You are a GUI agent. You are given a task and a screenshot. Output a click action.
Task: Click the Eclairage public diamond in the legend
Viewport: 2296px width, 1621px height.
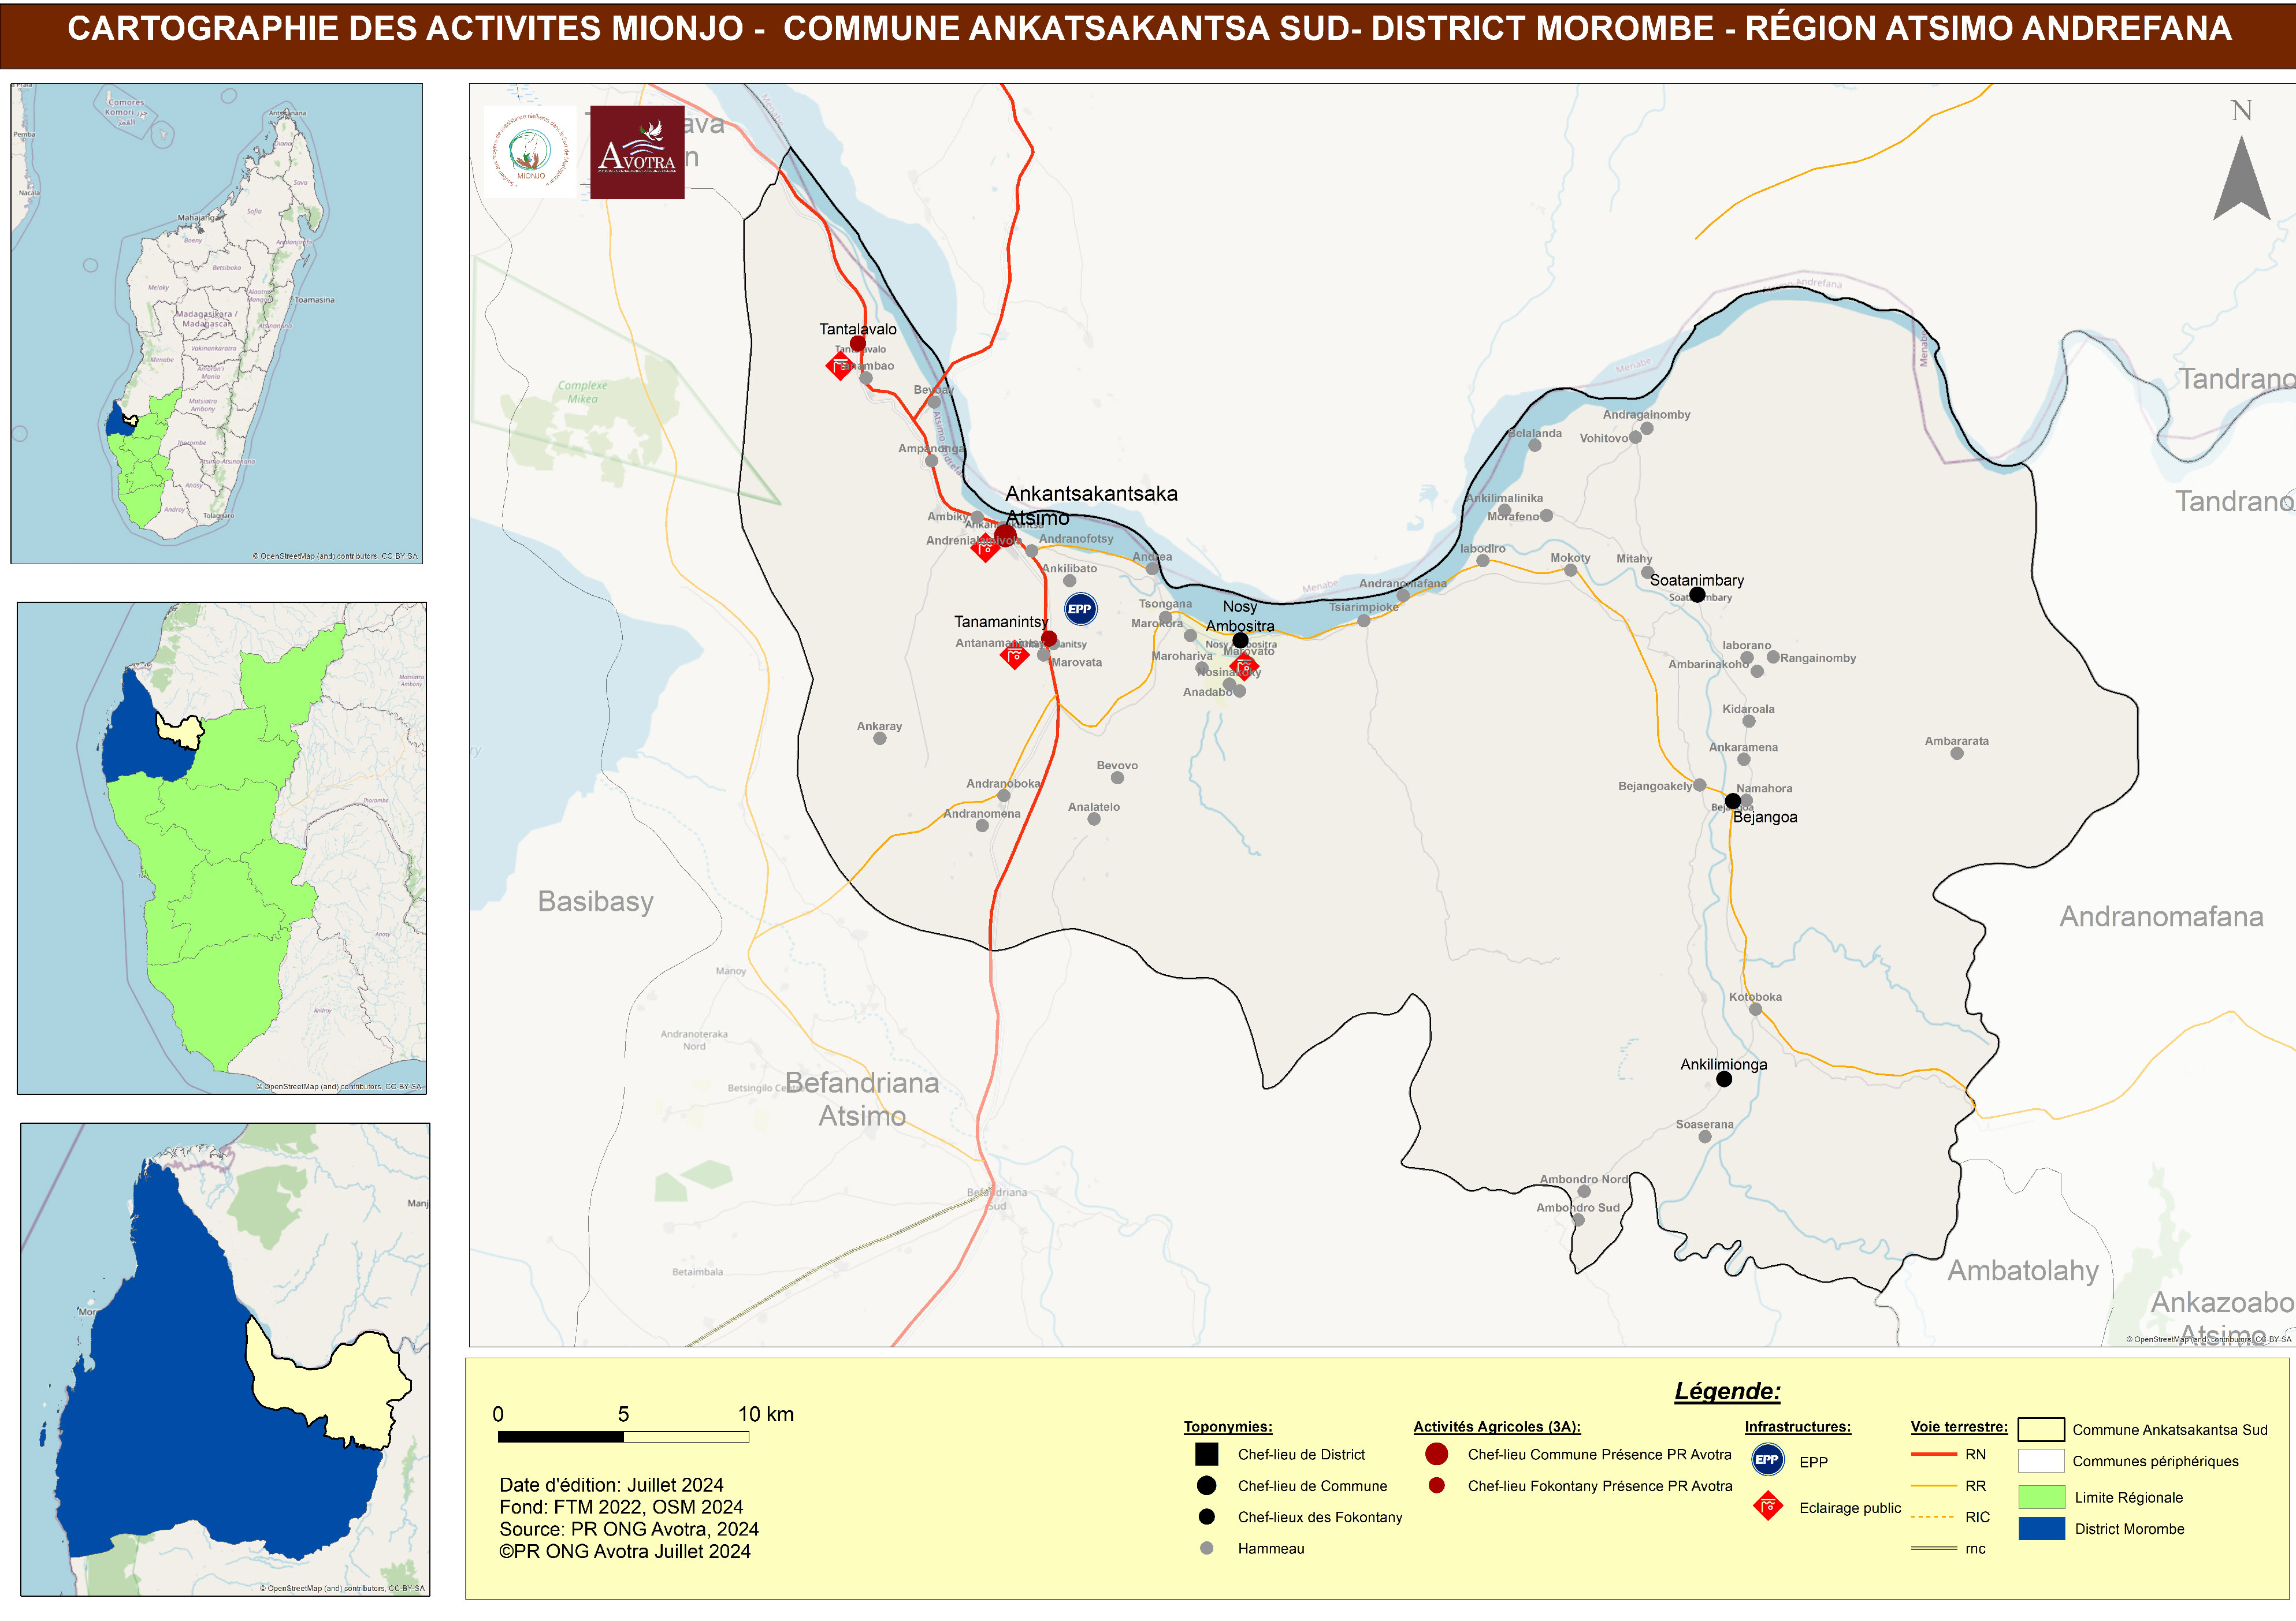pos(1768,1506)
